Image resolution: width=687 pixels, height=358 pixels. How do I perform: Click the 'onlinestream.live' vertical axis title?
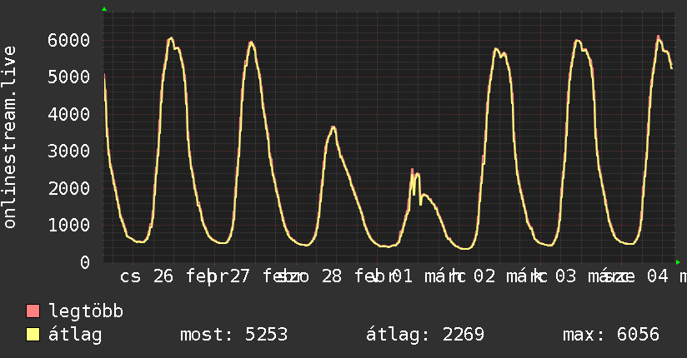(10, 137)
